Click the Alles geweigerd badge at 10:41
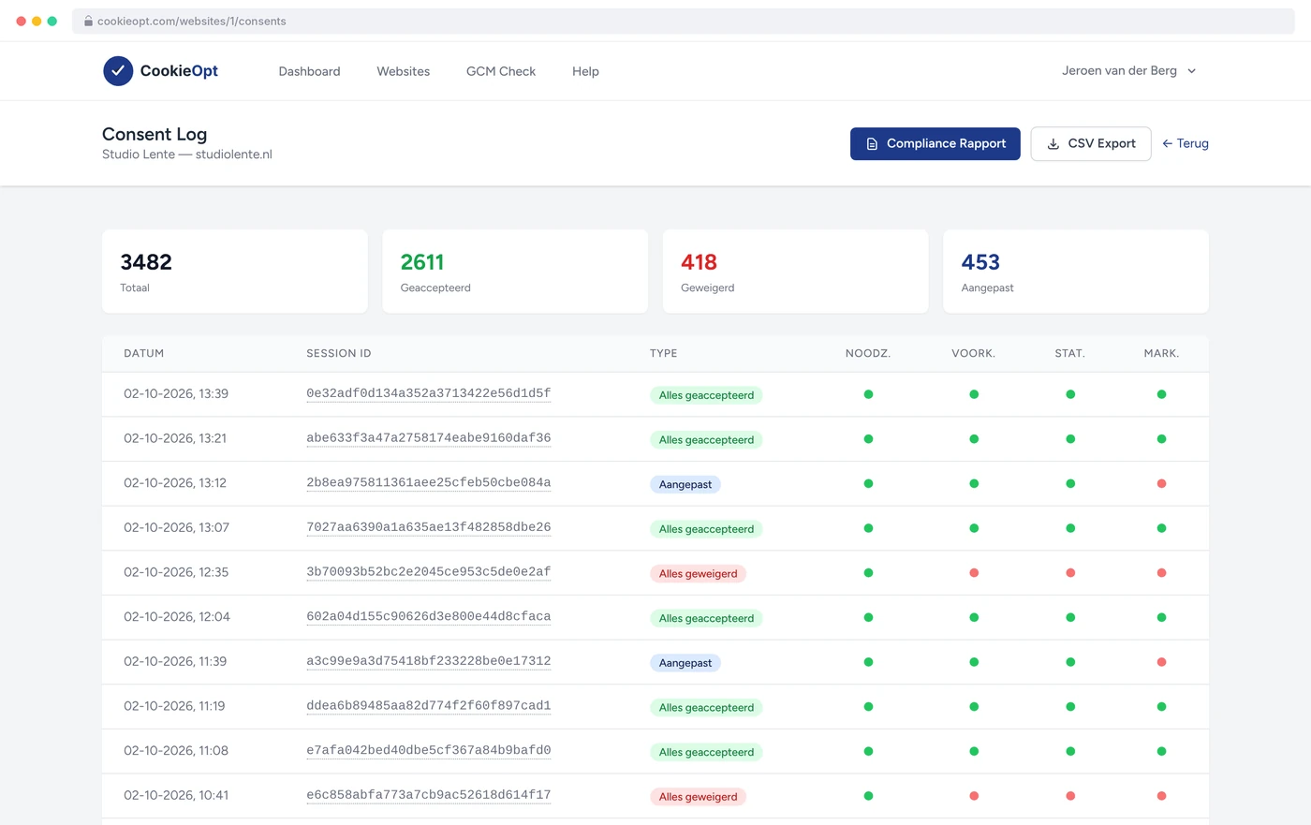1311x825 pixels. coord(698,797)
